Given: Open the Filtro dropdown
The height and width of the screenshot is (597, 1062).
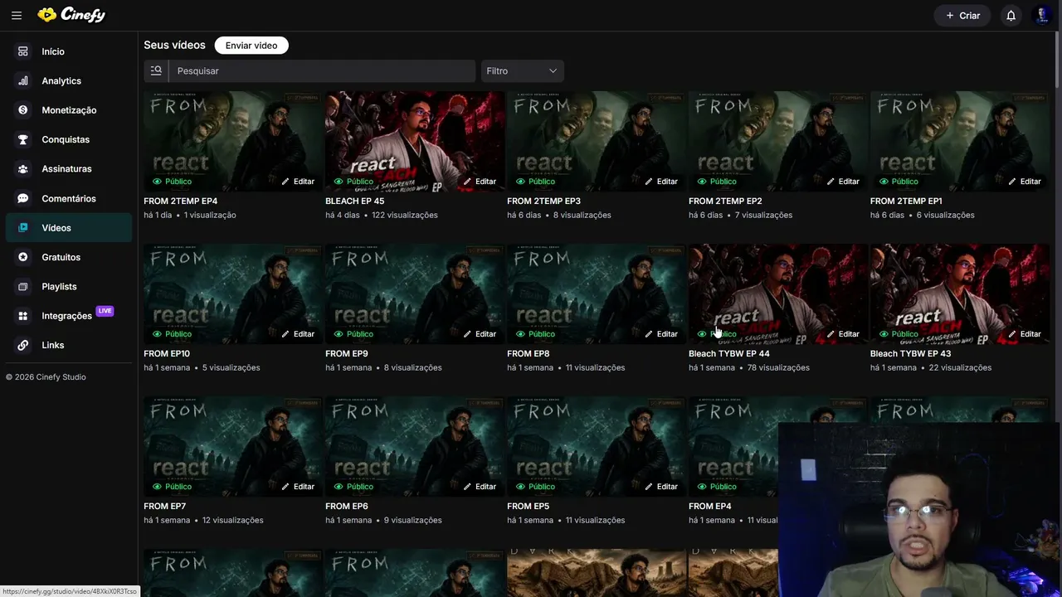Looking at the screenshot, I should click(522, 70).
